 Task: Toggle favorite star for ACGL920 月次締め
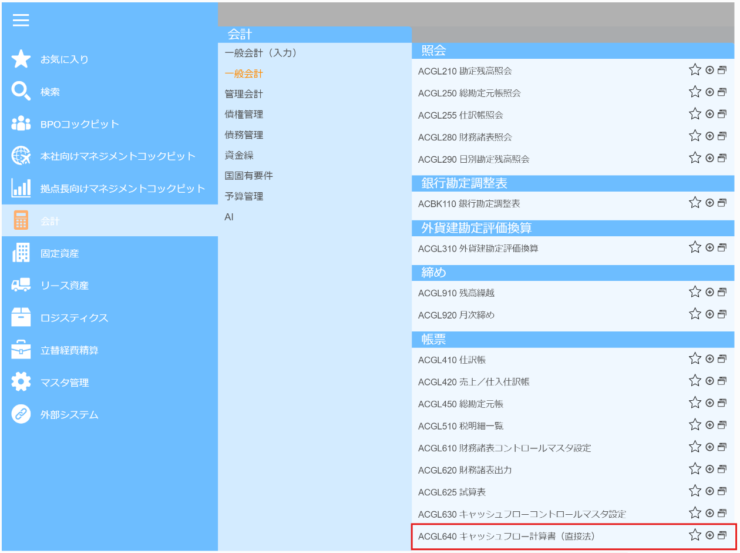[x=695, y=314]
